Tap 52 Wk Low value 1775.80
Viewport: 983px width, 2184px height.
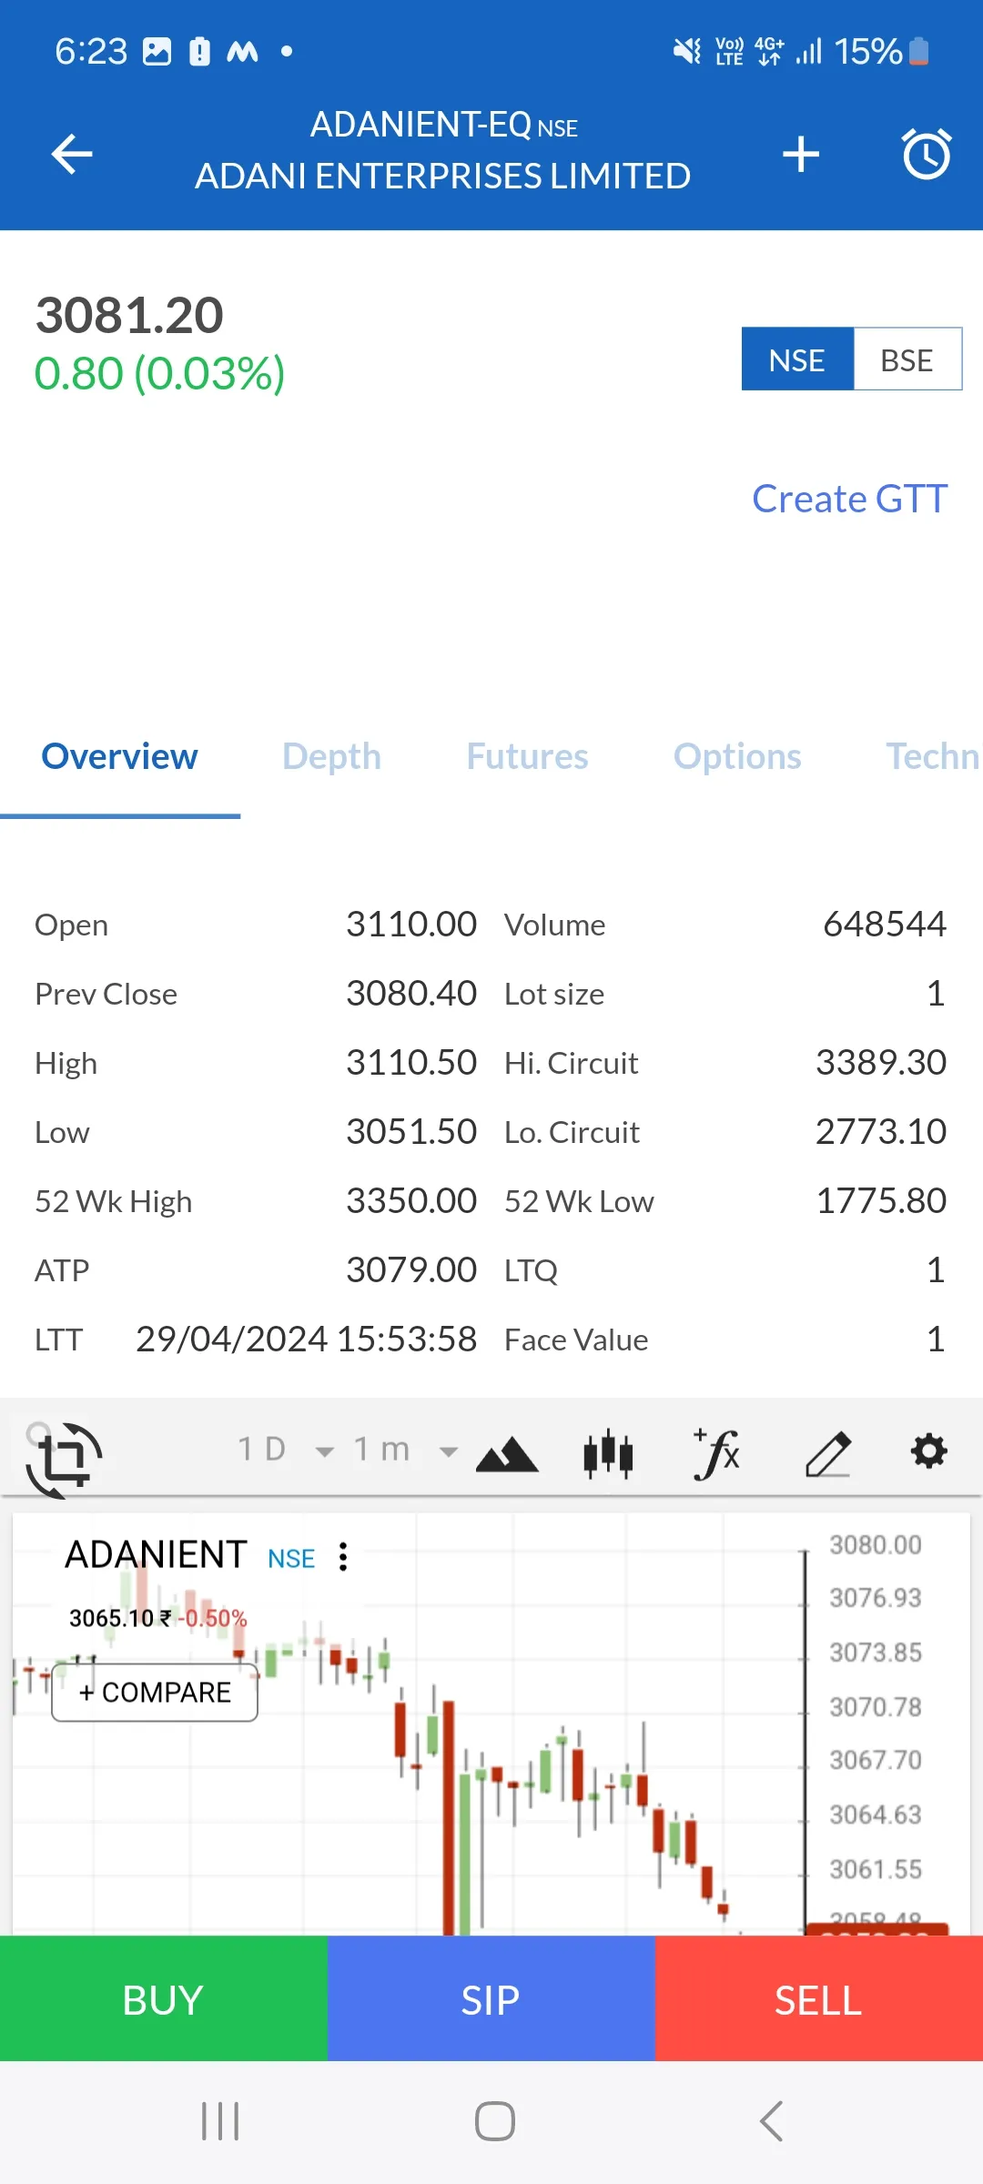[881, 1201]
